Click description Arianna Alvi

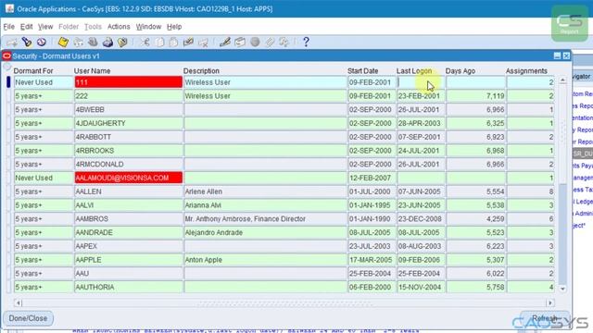pyautogui.click(x=265, y=205)
